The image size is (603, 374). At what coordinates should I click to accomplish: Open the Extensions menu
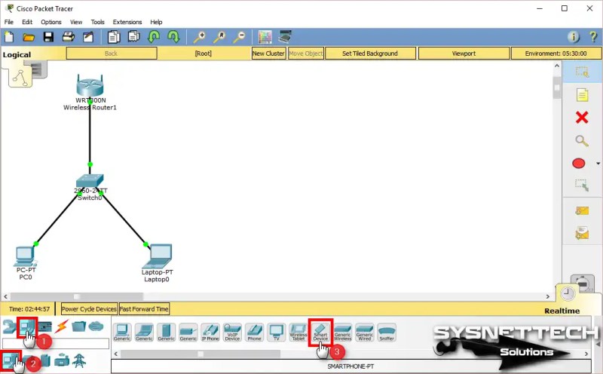(x=127, y=22)
